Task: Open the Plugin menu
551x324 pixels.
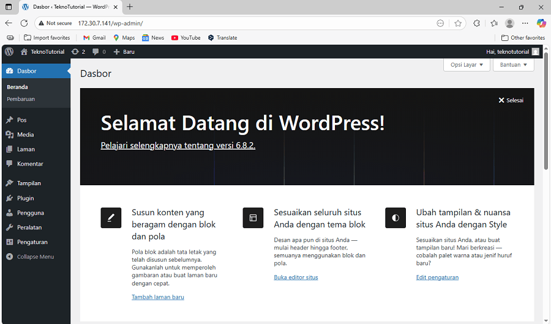Action: pyautogui.click(x=36, y=198)
